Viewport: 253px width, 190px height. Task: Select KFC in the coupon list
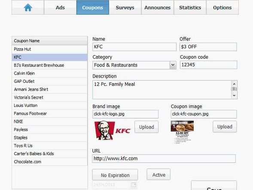(x=49, y=57)
